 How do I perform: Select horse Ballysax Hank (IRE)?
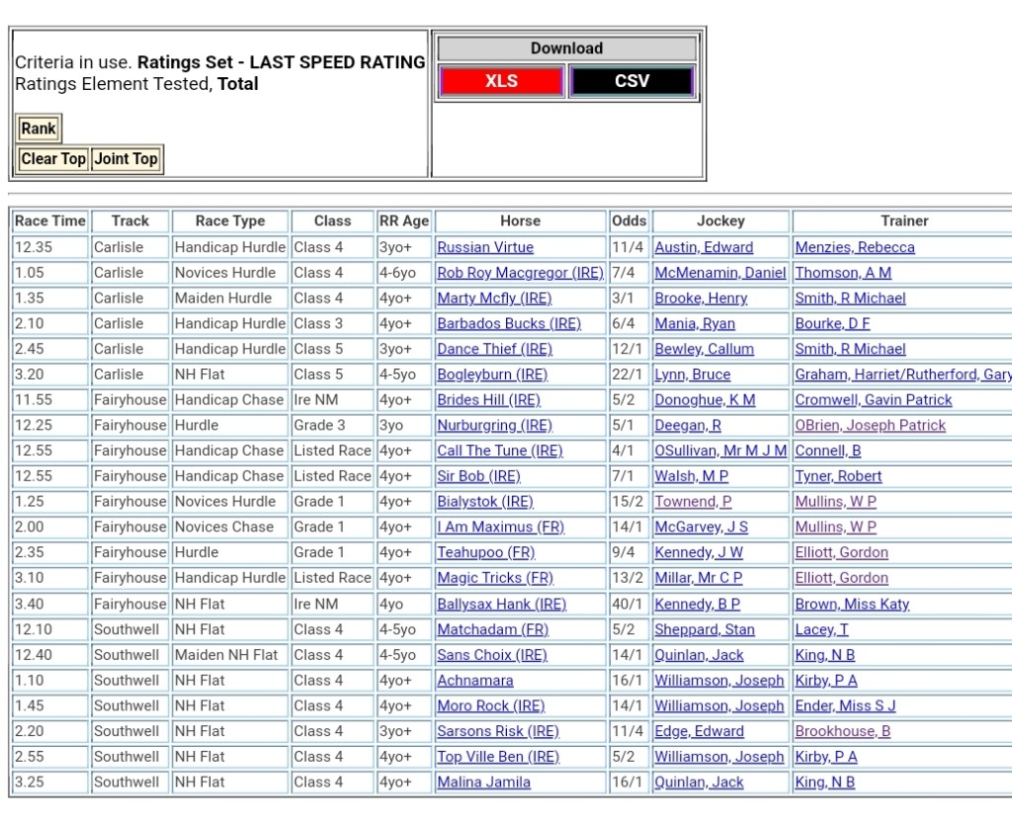pyautogui.click(x=502, y=605)
